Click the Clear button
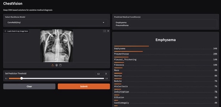Image resolution: width=221 pixels, height=107 pixels. click(x=29, y=86)
